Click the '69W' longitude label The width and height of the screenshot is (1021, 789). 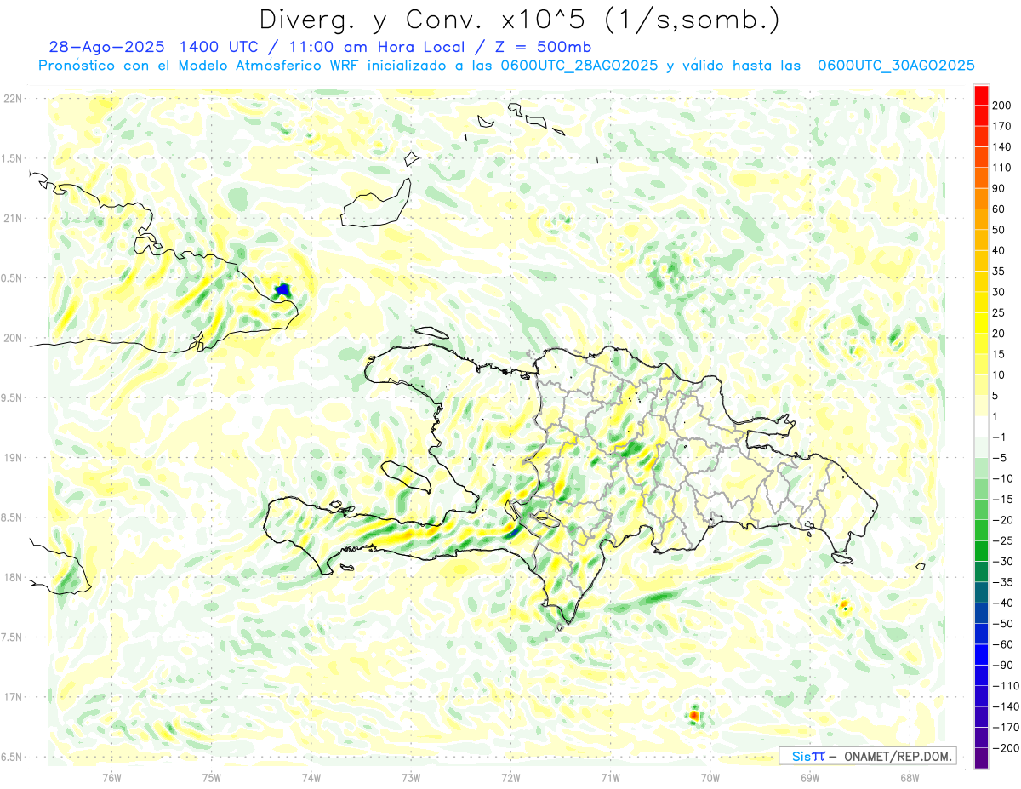click(809, 777)
